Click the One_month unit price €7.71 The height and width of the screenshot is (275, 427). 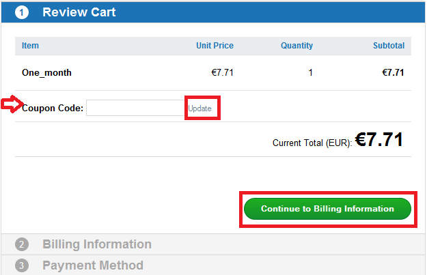223,72
